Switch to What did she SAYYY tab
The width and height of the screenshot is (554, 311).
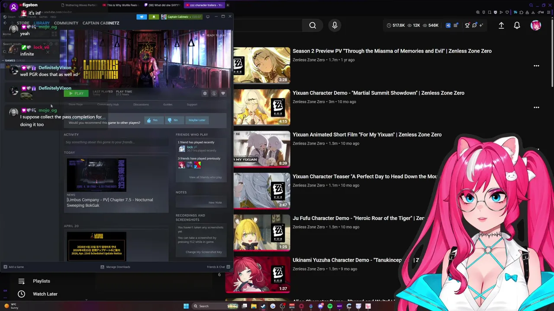click(162, 5)
